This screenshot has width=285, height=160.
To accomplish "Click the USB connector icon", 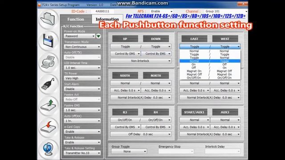I will 48,84.
